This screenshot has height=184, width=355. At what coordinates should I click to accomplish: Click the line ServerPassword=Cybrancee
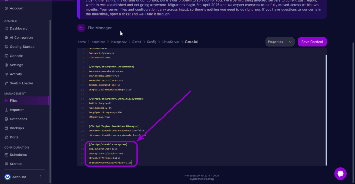[x=106, y=71]
